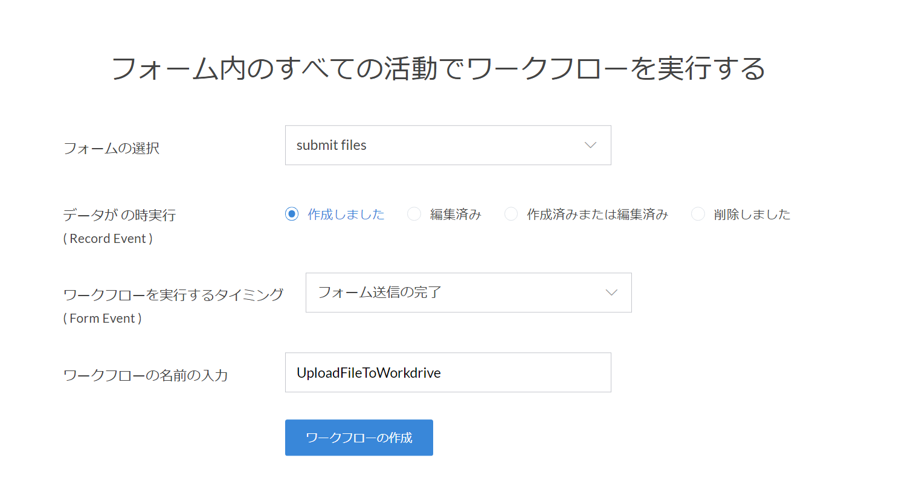Click the ( Form Event ) caption text

tap(102, 318)
